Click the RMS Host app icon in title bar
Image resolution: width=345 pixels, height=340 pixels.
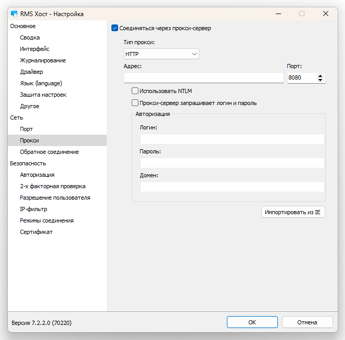click(x=14, y=14)
